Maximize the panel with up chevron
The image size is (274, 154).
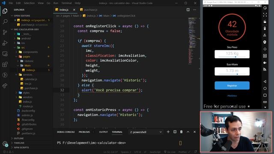pyautogui.click(x=188, y=132)
